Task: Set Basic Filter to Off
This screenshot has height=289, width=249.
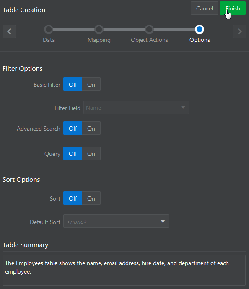Action: 73,85
